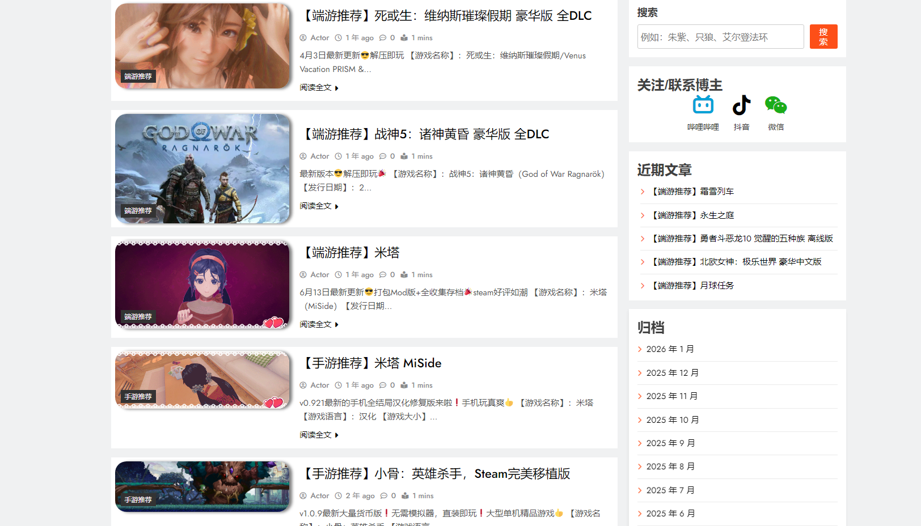Open archive 2025 年 7 月
Screen dimensions: 921x526
click(x=670, y=490)
